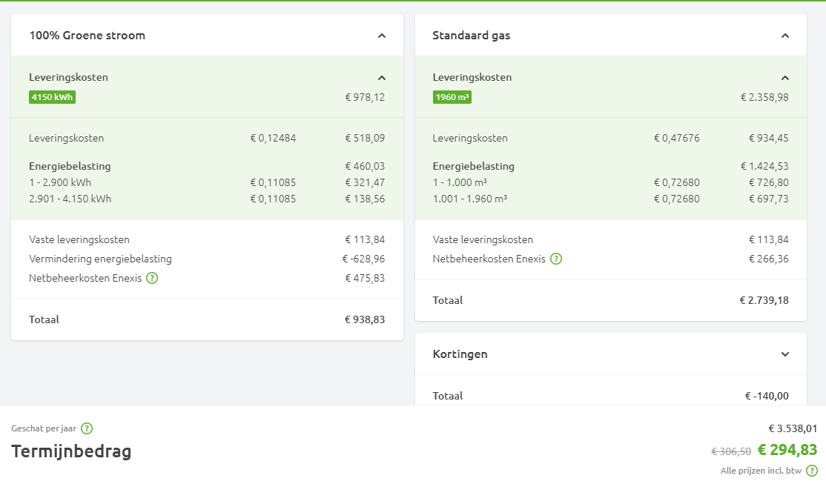Click the green 1960 m³ usage badge
This screenshot has width=826, height=484.
click(452, 97)
